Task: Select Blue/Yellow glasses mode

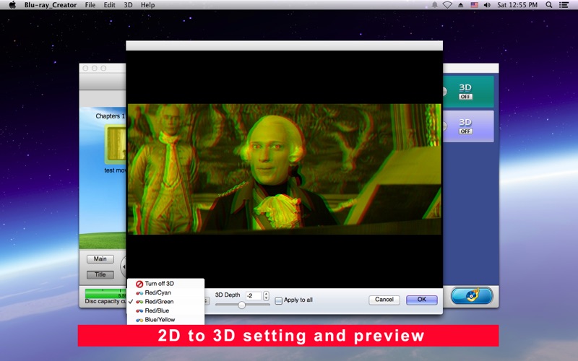Action: 165,319
